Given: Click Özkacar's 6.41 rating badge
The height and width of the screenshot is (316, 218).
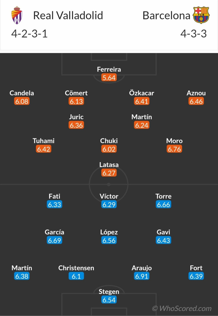Looking at the screenshot, I should 142,101.
